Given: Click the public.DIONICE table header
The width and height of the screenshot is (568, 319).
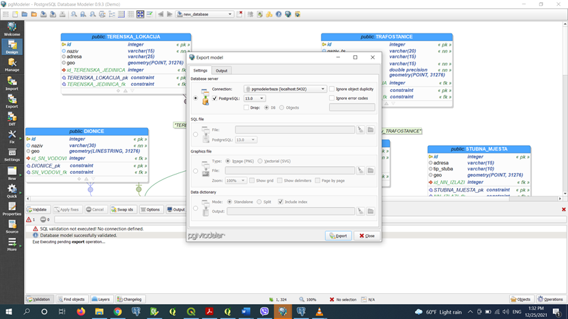Looking at the screenshot, I should click(87, 132).
